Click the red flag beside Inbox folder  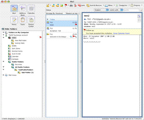[40, 37]
